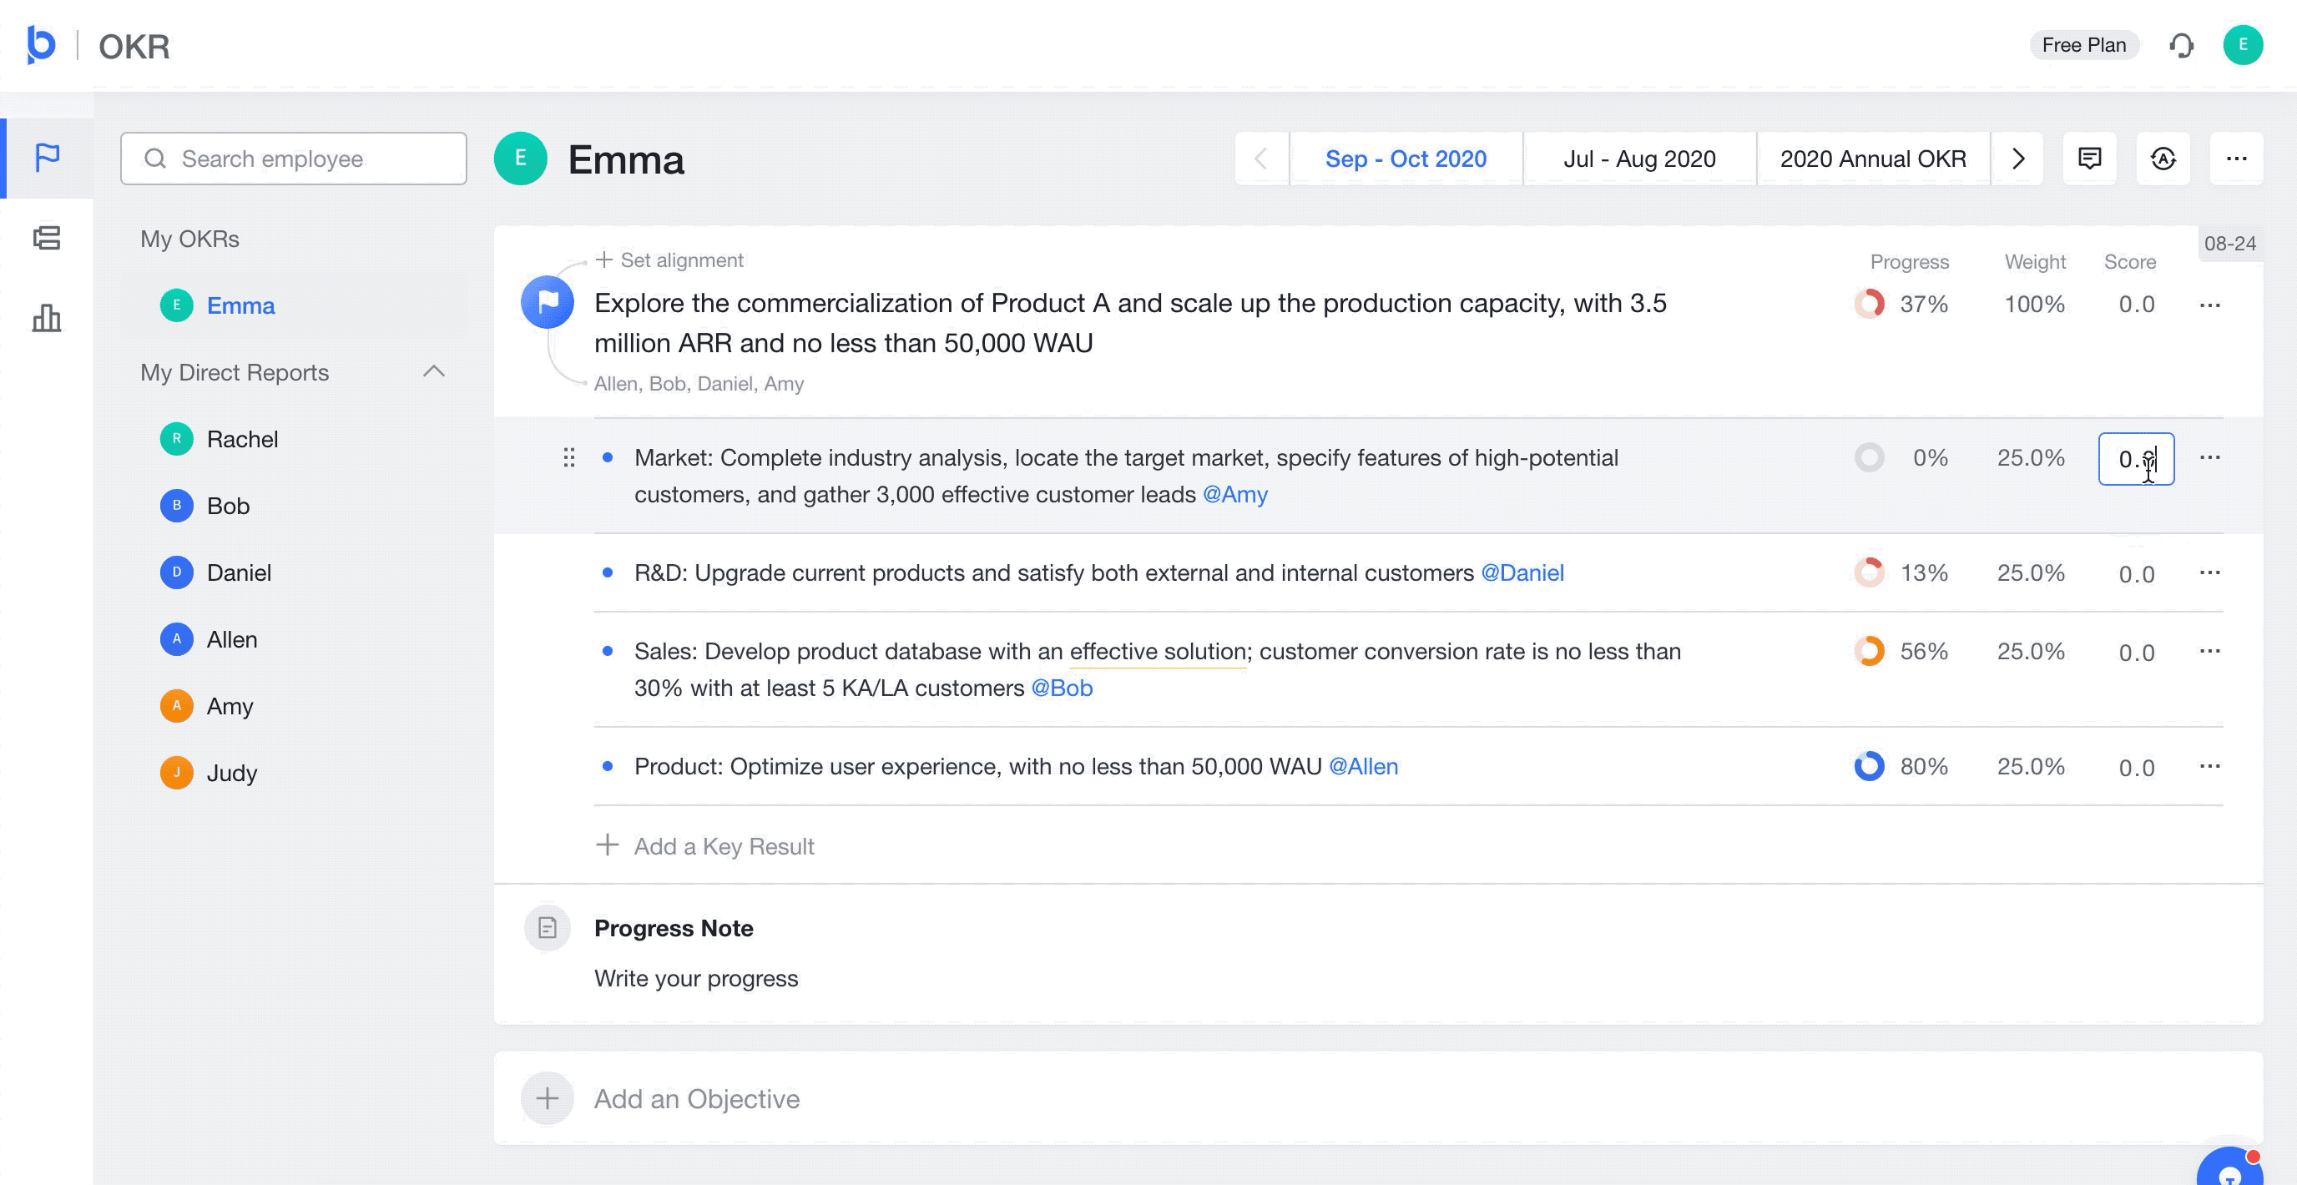
Task: Click the R&D key result score 0.0
Action: coord(2136,573)
